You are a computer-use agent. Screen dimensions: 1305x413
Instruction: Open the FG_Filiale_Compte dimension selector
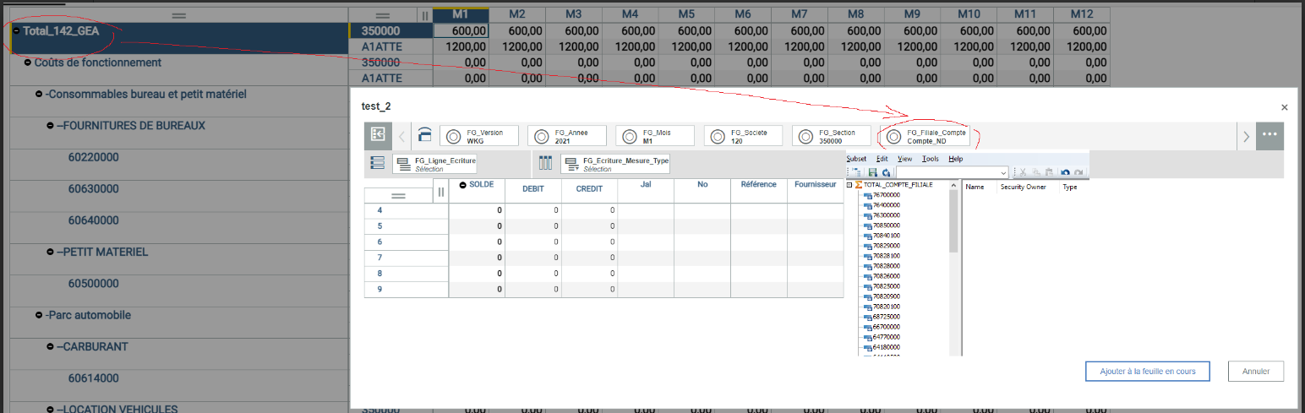click(927, 136)
